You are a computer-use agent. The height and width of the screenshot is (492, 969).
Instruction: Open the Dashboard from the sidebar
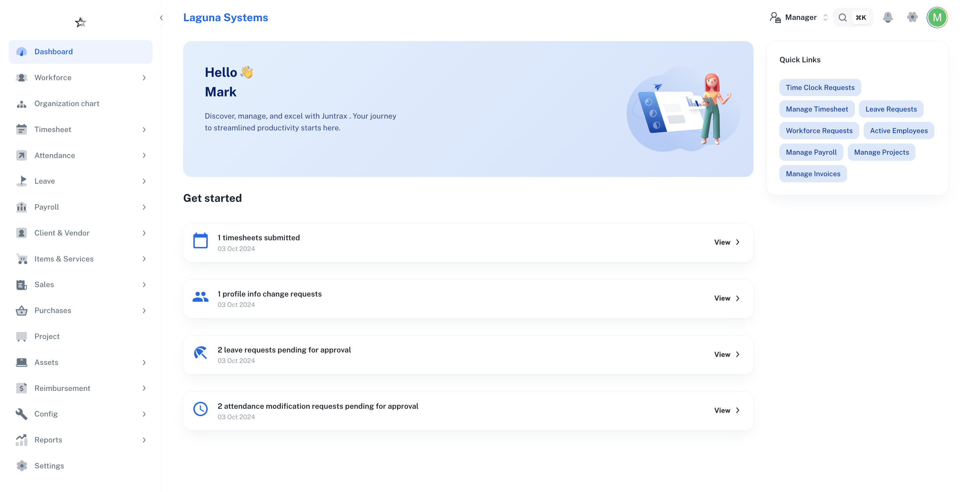coord(54,52)
